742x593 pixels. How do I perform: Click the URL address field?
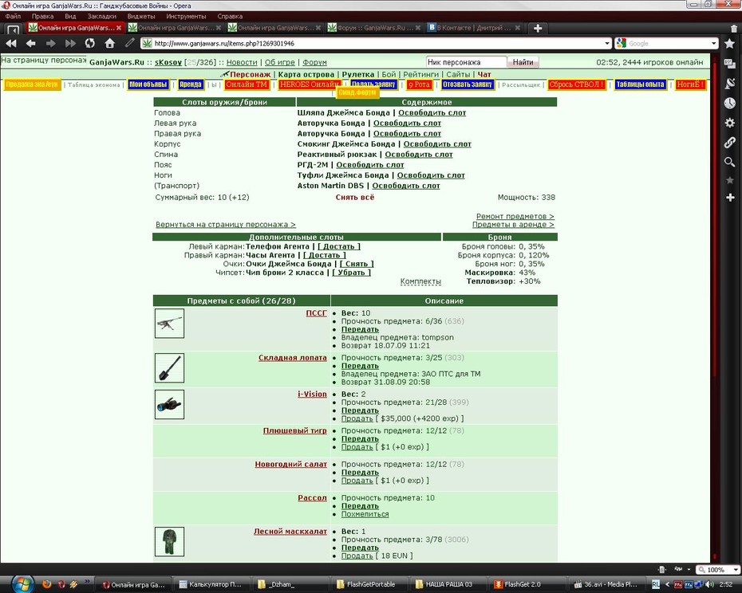(377, 44)
